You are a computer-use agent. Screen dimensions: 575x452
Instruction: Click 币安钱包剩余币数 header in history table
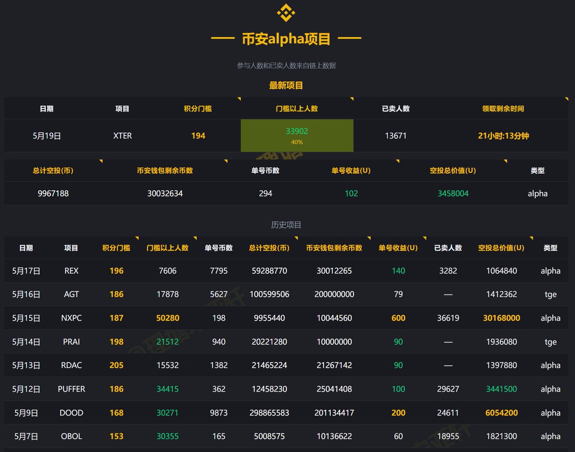click(334, 248)
